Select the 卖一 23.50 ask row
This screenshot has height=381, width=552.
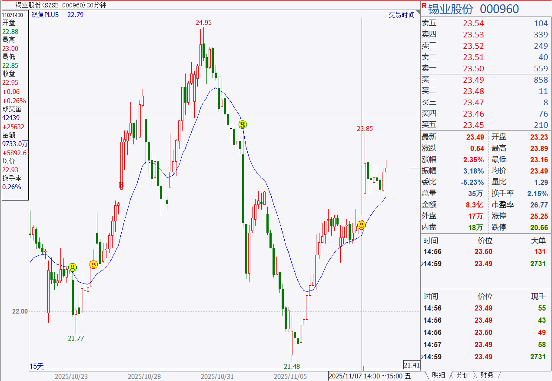click(x=486, y=69)
